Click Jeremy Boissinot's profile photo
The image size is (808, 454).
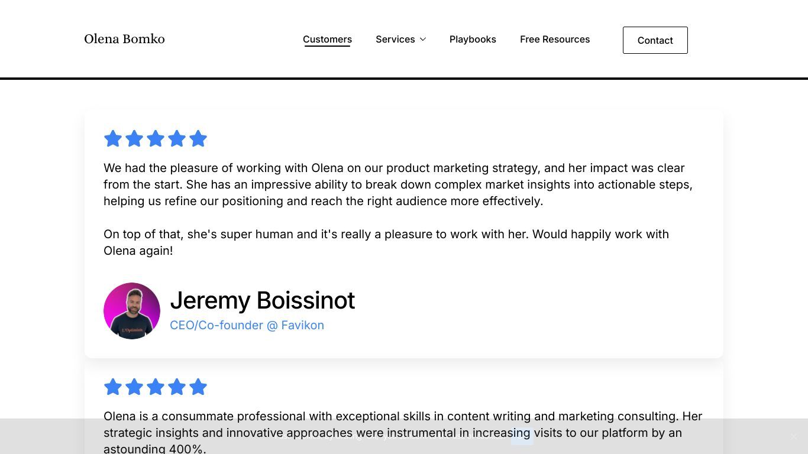point(132,311)
